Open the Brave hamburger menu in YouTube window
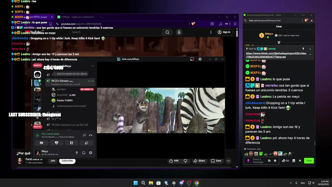332x187 pixels. pyautogui.click(x=235, y=24)
